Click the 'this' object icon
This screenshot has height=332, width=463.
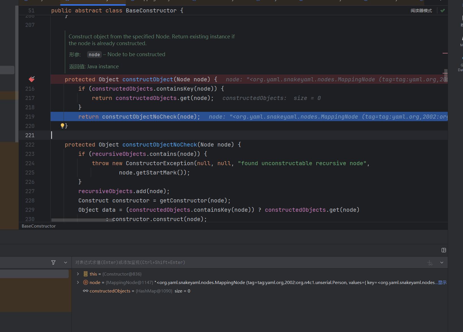pyautogui.click(x=85, y=274)
